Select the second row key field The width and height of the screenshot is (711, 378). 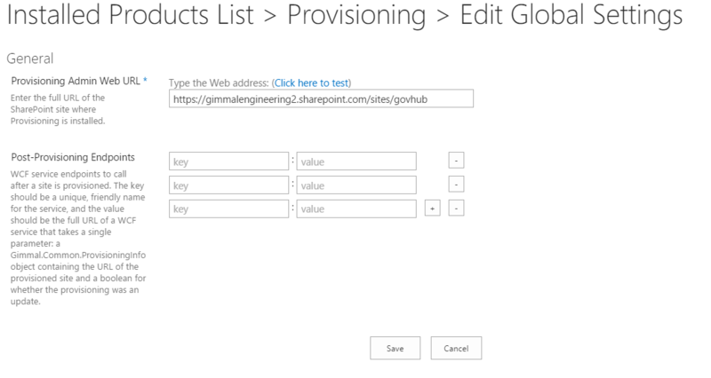[x=228, y=185]
